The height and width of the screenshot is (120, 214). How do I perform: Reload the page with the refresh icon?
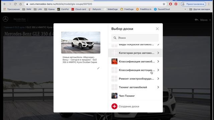tap(15, 4)
